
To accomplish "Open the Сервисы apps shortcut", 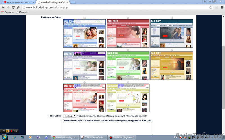I will pyautogui.click(x=8, y=12).
